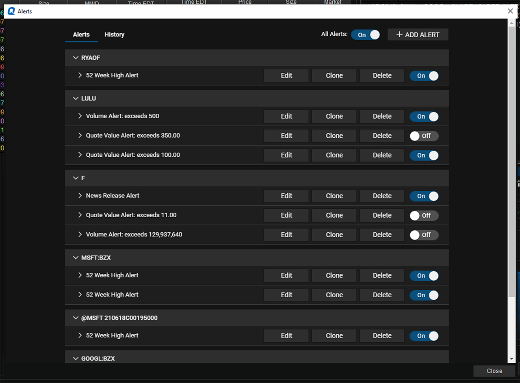This screenshot has height=383, width=520.
Task: Delete the @MSFT option 52 Week High Alert
Action: [382, 335]
